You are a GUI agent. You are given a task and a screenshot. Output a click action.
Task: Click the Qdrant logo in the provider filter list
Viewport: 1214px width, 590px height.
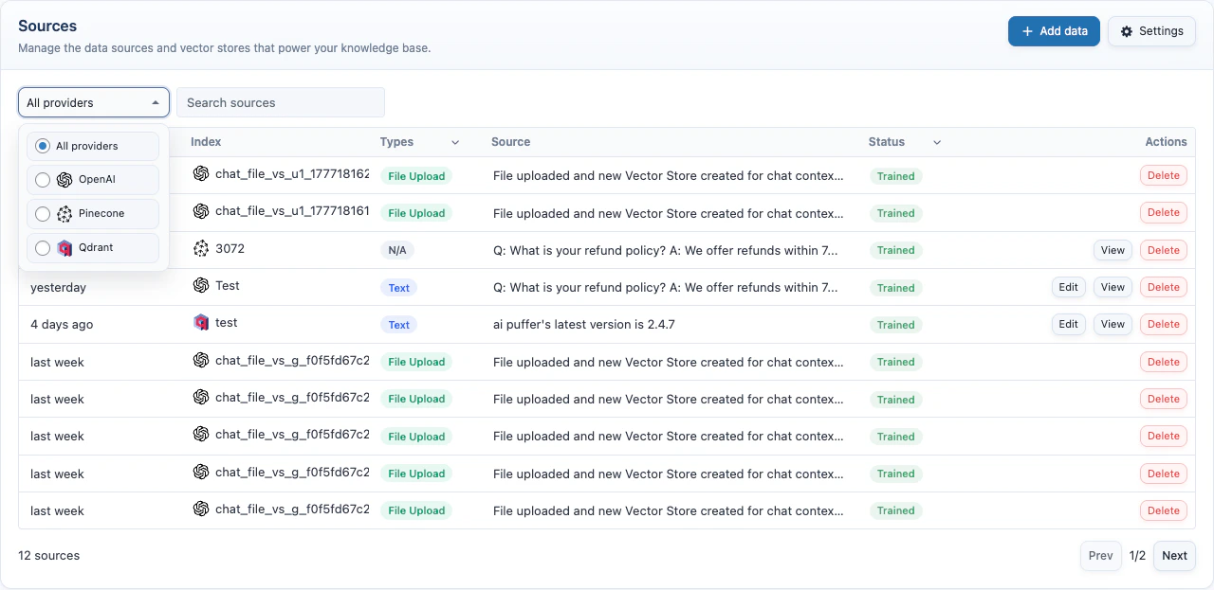[x=64, y=248]
